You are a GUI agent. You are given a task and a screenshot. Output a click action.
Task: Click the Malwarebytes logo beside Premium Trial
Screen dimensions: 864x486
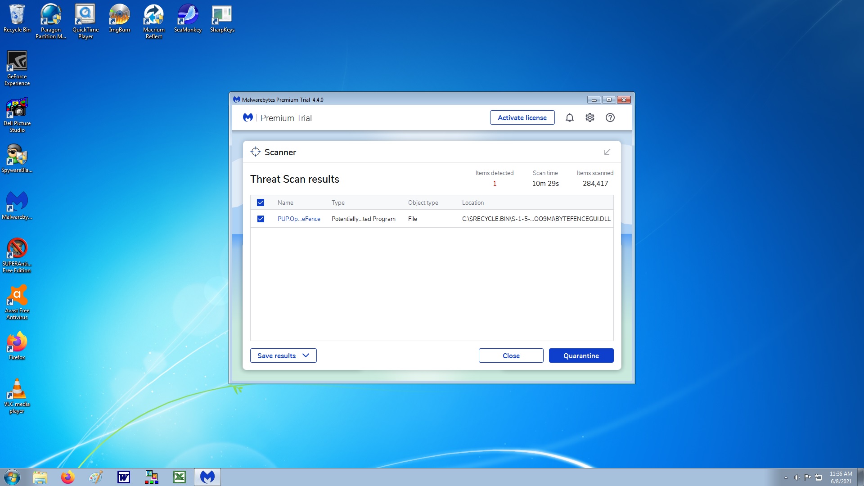(x=248, y=117)
